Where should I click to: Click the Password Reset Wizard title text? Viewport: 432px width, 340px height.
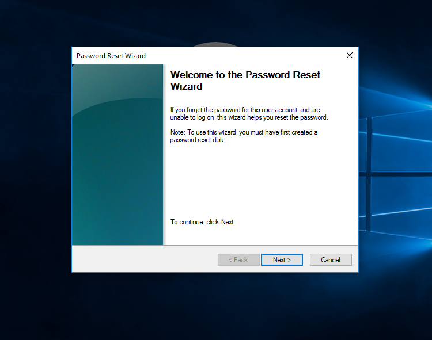click(111, 56)
